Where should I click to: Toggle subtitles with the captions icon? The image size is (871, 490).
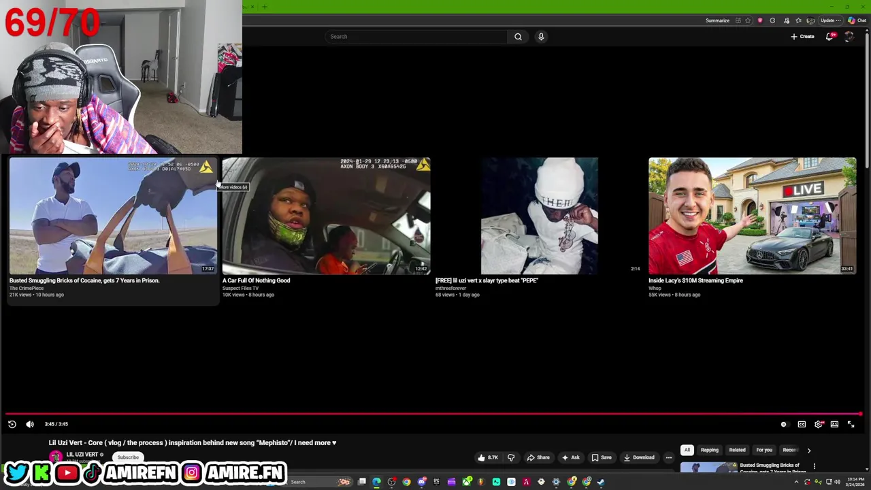click(x=802, y=424)
